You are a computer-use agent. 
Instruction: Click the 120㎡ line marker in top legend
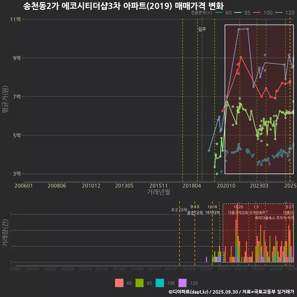coord(278,13)
